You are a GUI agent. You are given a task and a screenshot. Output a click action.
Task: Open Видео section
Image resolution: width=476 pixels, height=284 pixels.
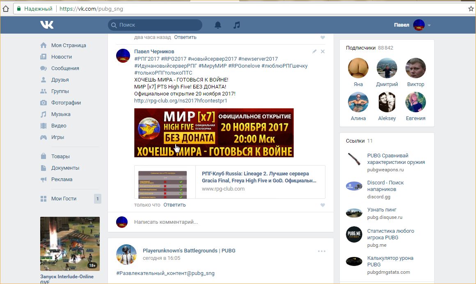coord(59,126)
